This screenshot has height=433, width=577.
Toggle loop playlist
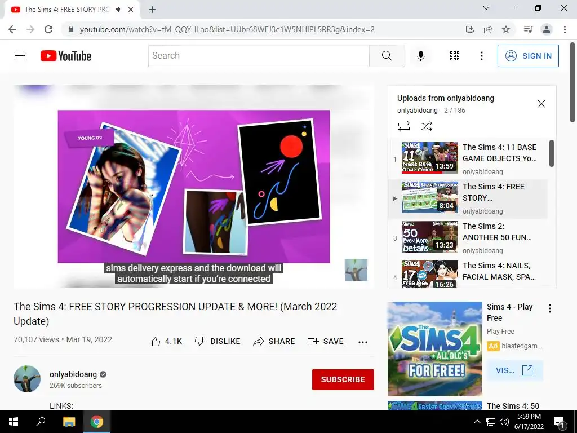tap(403, 126)
